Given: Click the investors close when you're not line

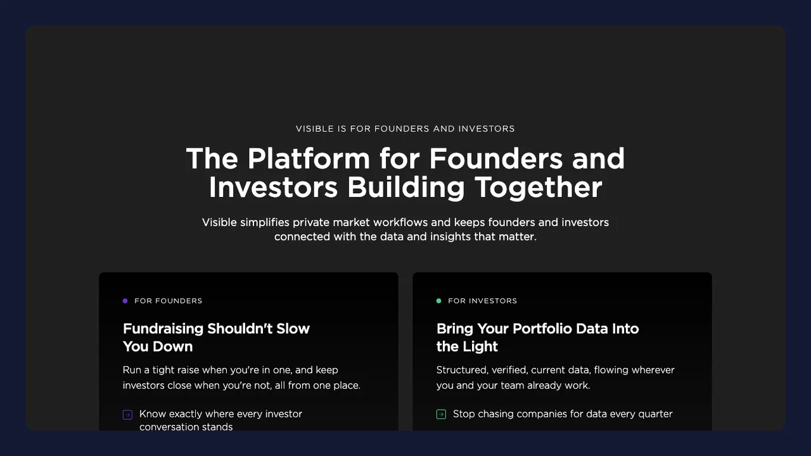Looking at the screenshot, I should click(241, 385).
